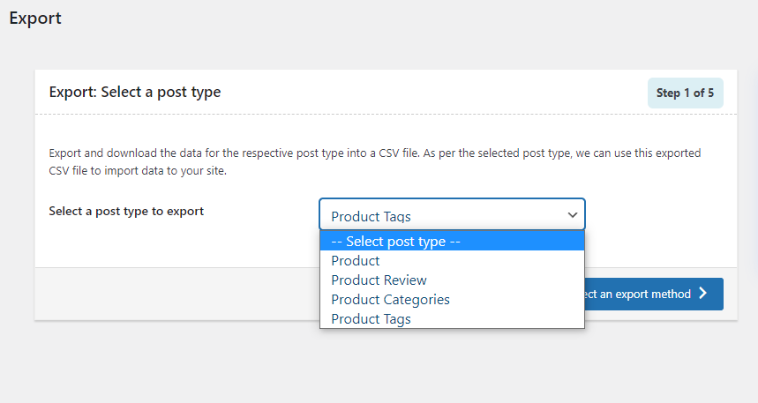The image size is (758, 403).
Task: Click the 'Export: Select a post type' panel title
Action: click(135, 92)
